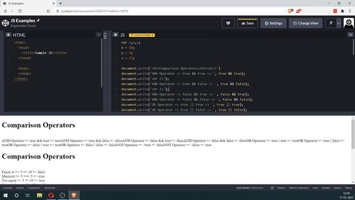Open File Explorer from taskbar
The width and height of the screenshot is (355, 200).
[39, 195]
